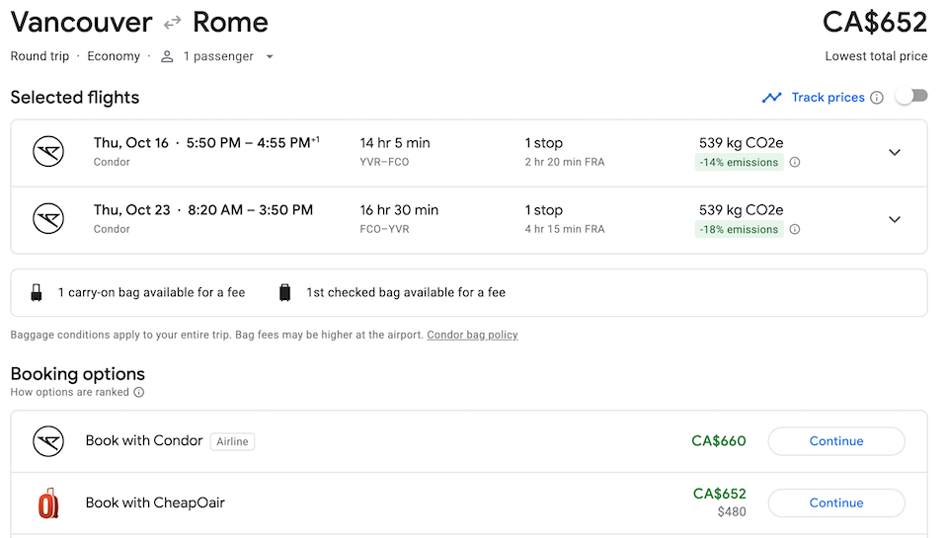Click the -18% emissions badge

[739, 229]
